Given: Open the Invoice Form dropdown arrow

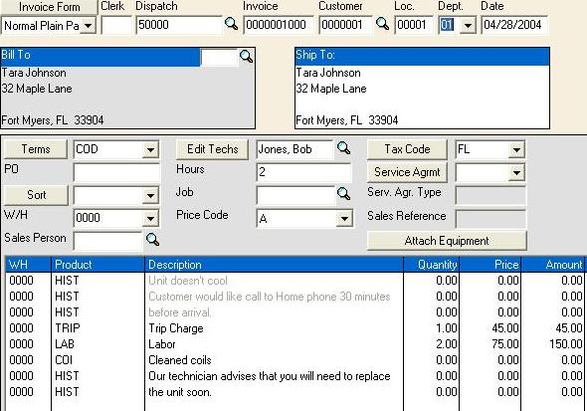Looking at the screenshot, I should [x=89, y=26].
